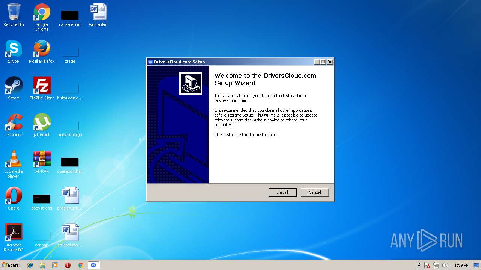Open the Action Center flag icon
Screen dimensions: 481x270
[x=427, y=265]
